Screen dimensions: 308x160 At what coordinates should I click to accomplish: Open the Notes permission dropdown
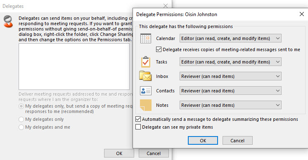(230, 105)
